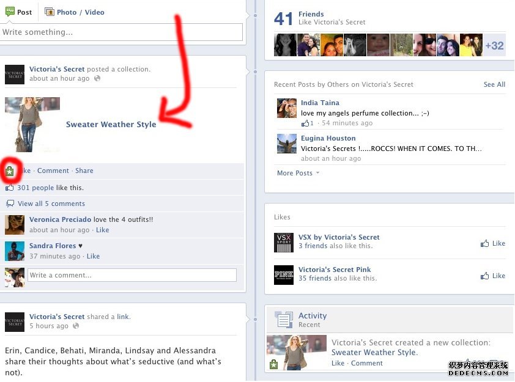515x382 pixels.
Task: Open Victoria's Secret avatar on collection post
Action: pos(15,75)
